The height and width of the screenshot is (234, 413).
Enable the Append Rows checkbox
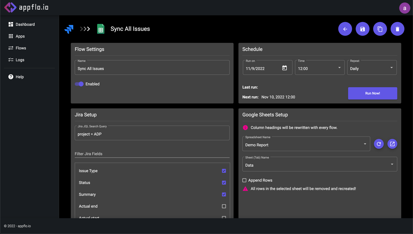244,180
